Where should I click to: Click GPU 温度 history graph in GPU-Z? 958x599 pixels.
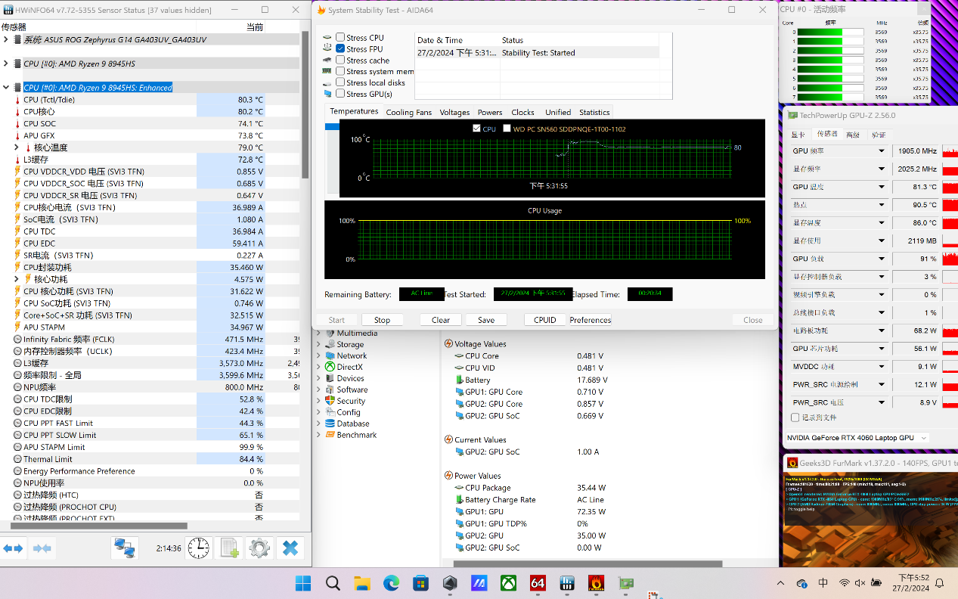(950, 187)
